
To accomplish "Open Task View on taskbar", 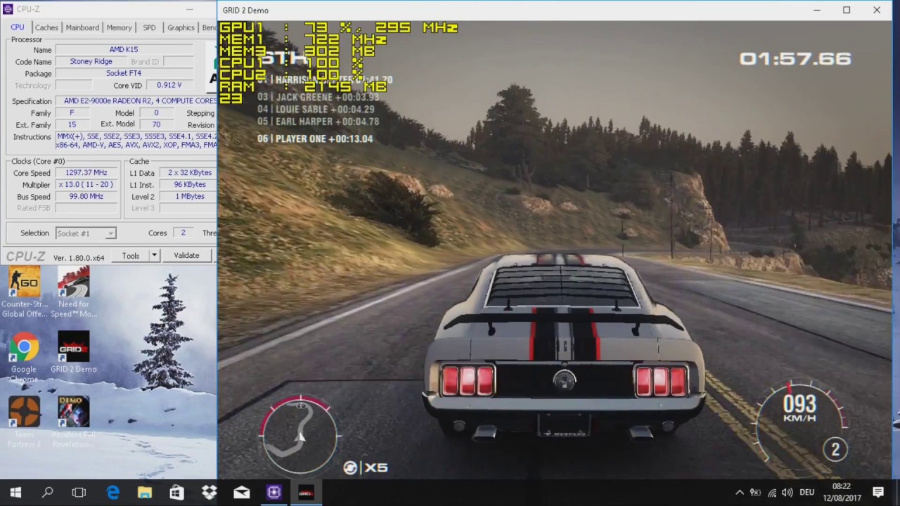I will 79,493.
